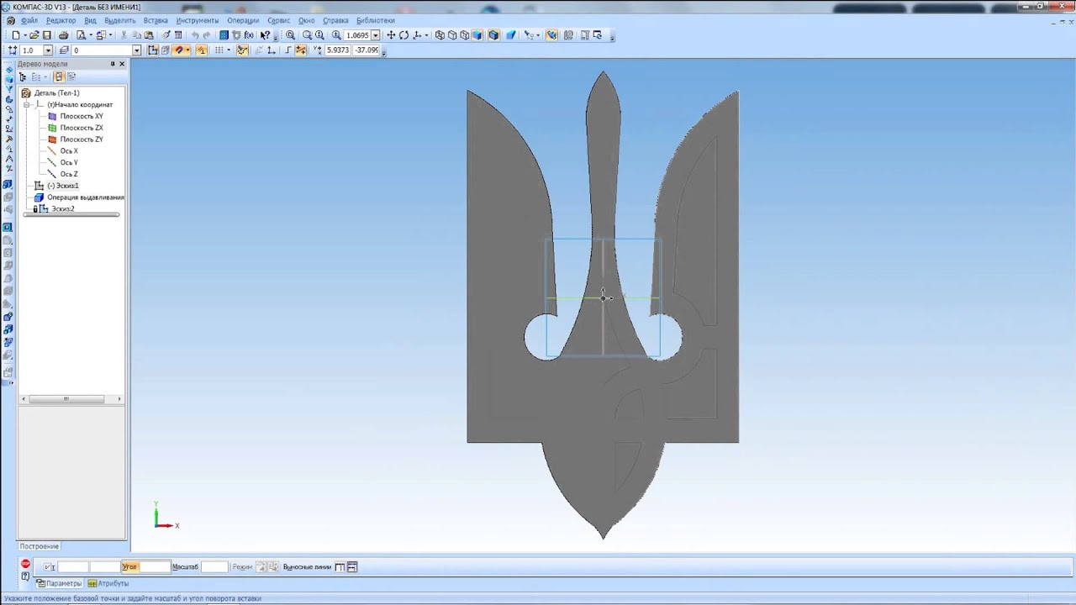Select Эскиз:2 in model tree
The height and width of the screenshot is (605, 1076).
62,208
